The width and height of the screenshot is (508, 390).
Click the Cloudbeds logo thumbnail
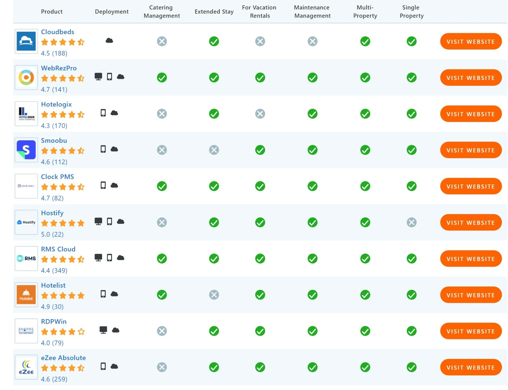point(26,41)
